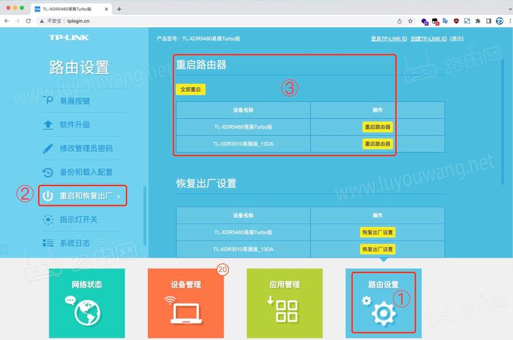This screenshot has width=513, height=340.
Task: Click TL-XDR5480易展Turbo版 in factory reset table
Action: pyautogui.click(x=243, y=233)
